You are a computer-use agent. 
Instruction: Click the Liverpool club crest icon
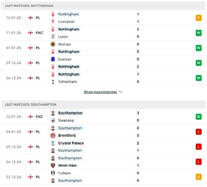(53, 22)
